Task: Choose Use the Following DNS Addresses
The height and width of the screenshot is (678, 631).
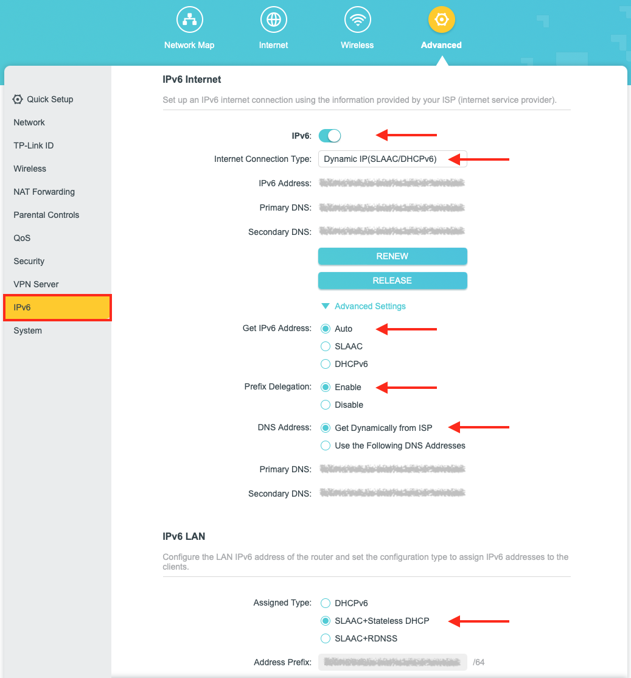Action: click(x=326, y=446)
